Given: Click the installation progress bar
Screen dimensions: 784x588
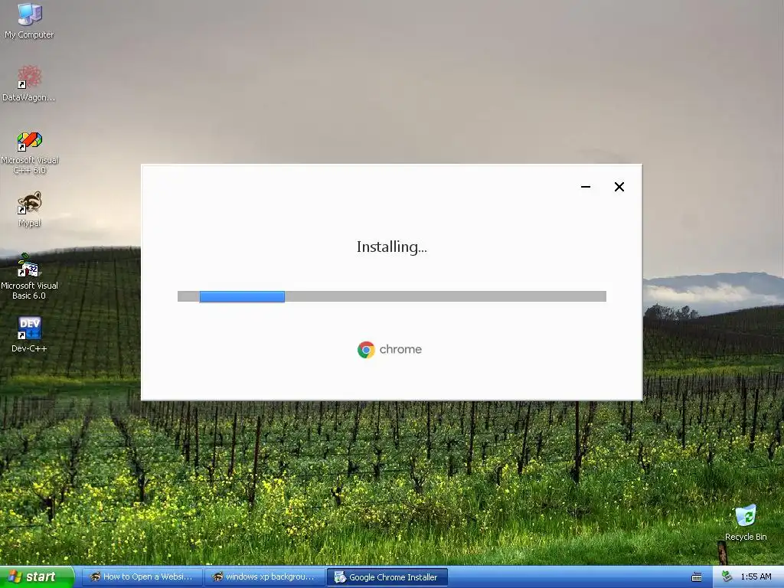Looking at the screenshot, I should 391,296.
